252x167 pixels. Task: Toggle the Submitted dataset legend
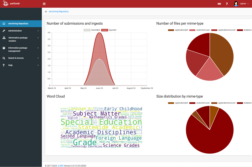pyautogui.click(x=92, y=30)
